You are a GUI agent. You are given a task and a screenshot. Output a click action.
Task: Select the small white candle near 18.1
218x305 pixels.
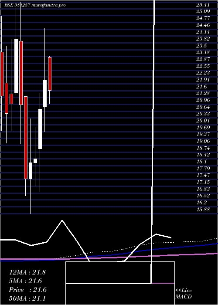tap(35, 161)
